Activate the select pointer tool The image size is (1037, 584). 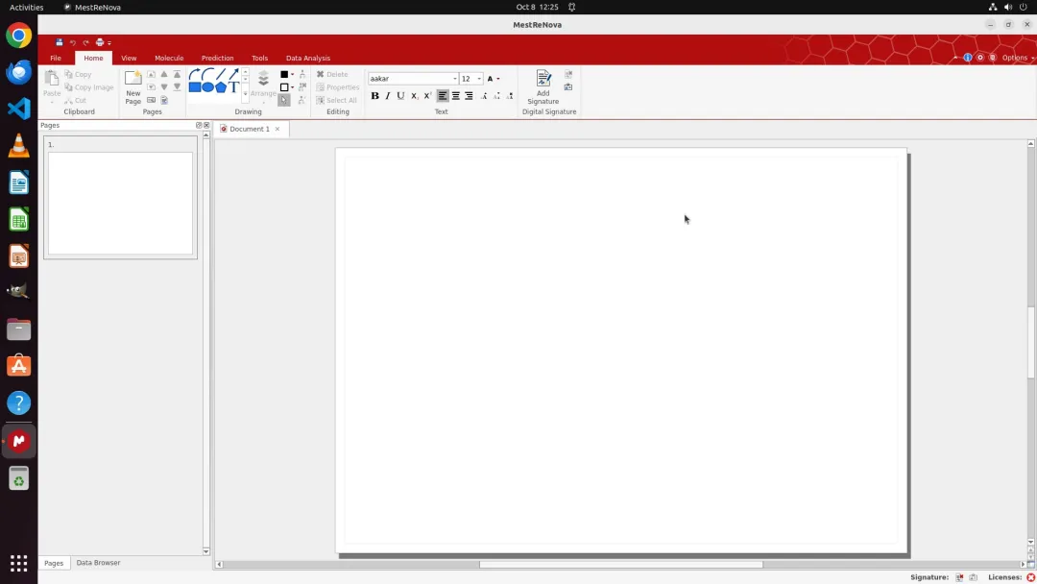[283, 100]
